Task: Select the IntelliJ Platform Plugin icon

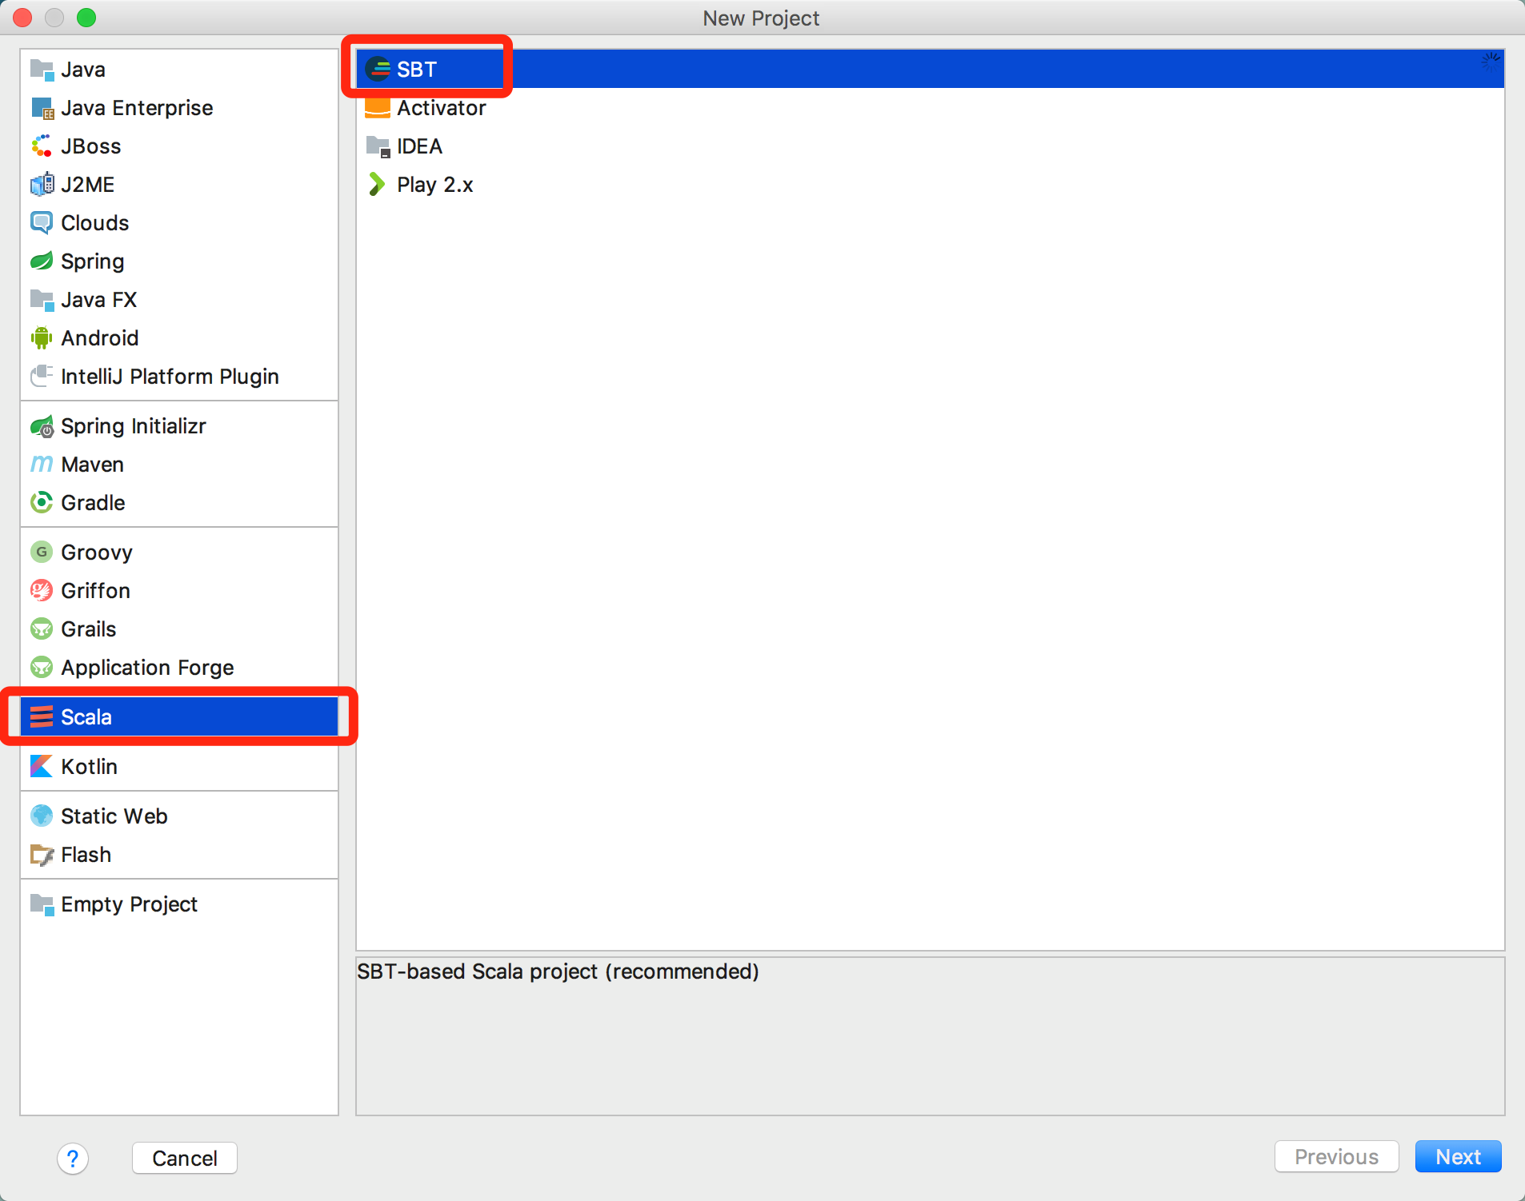Action: point(42,377)
